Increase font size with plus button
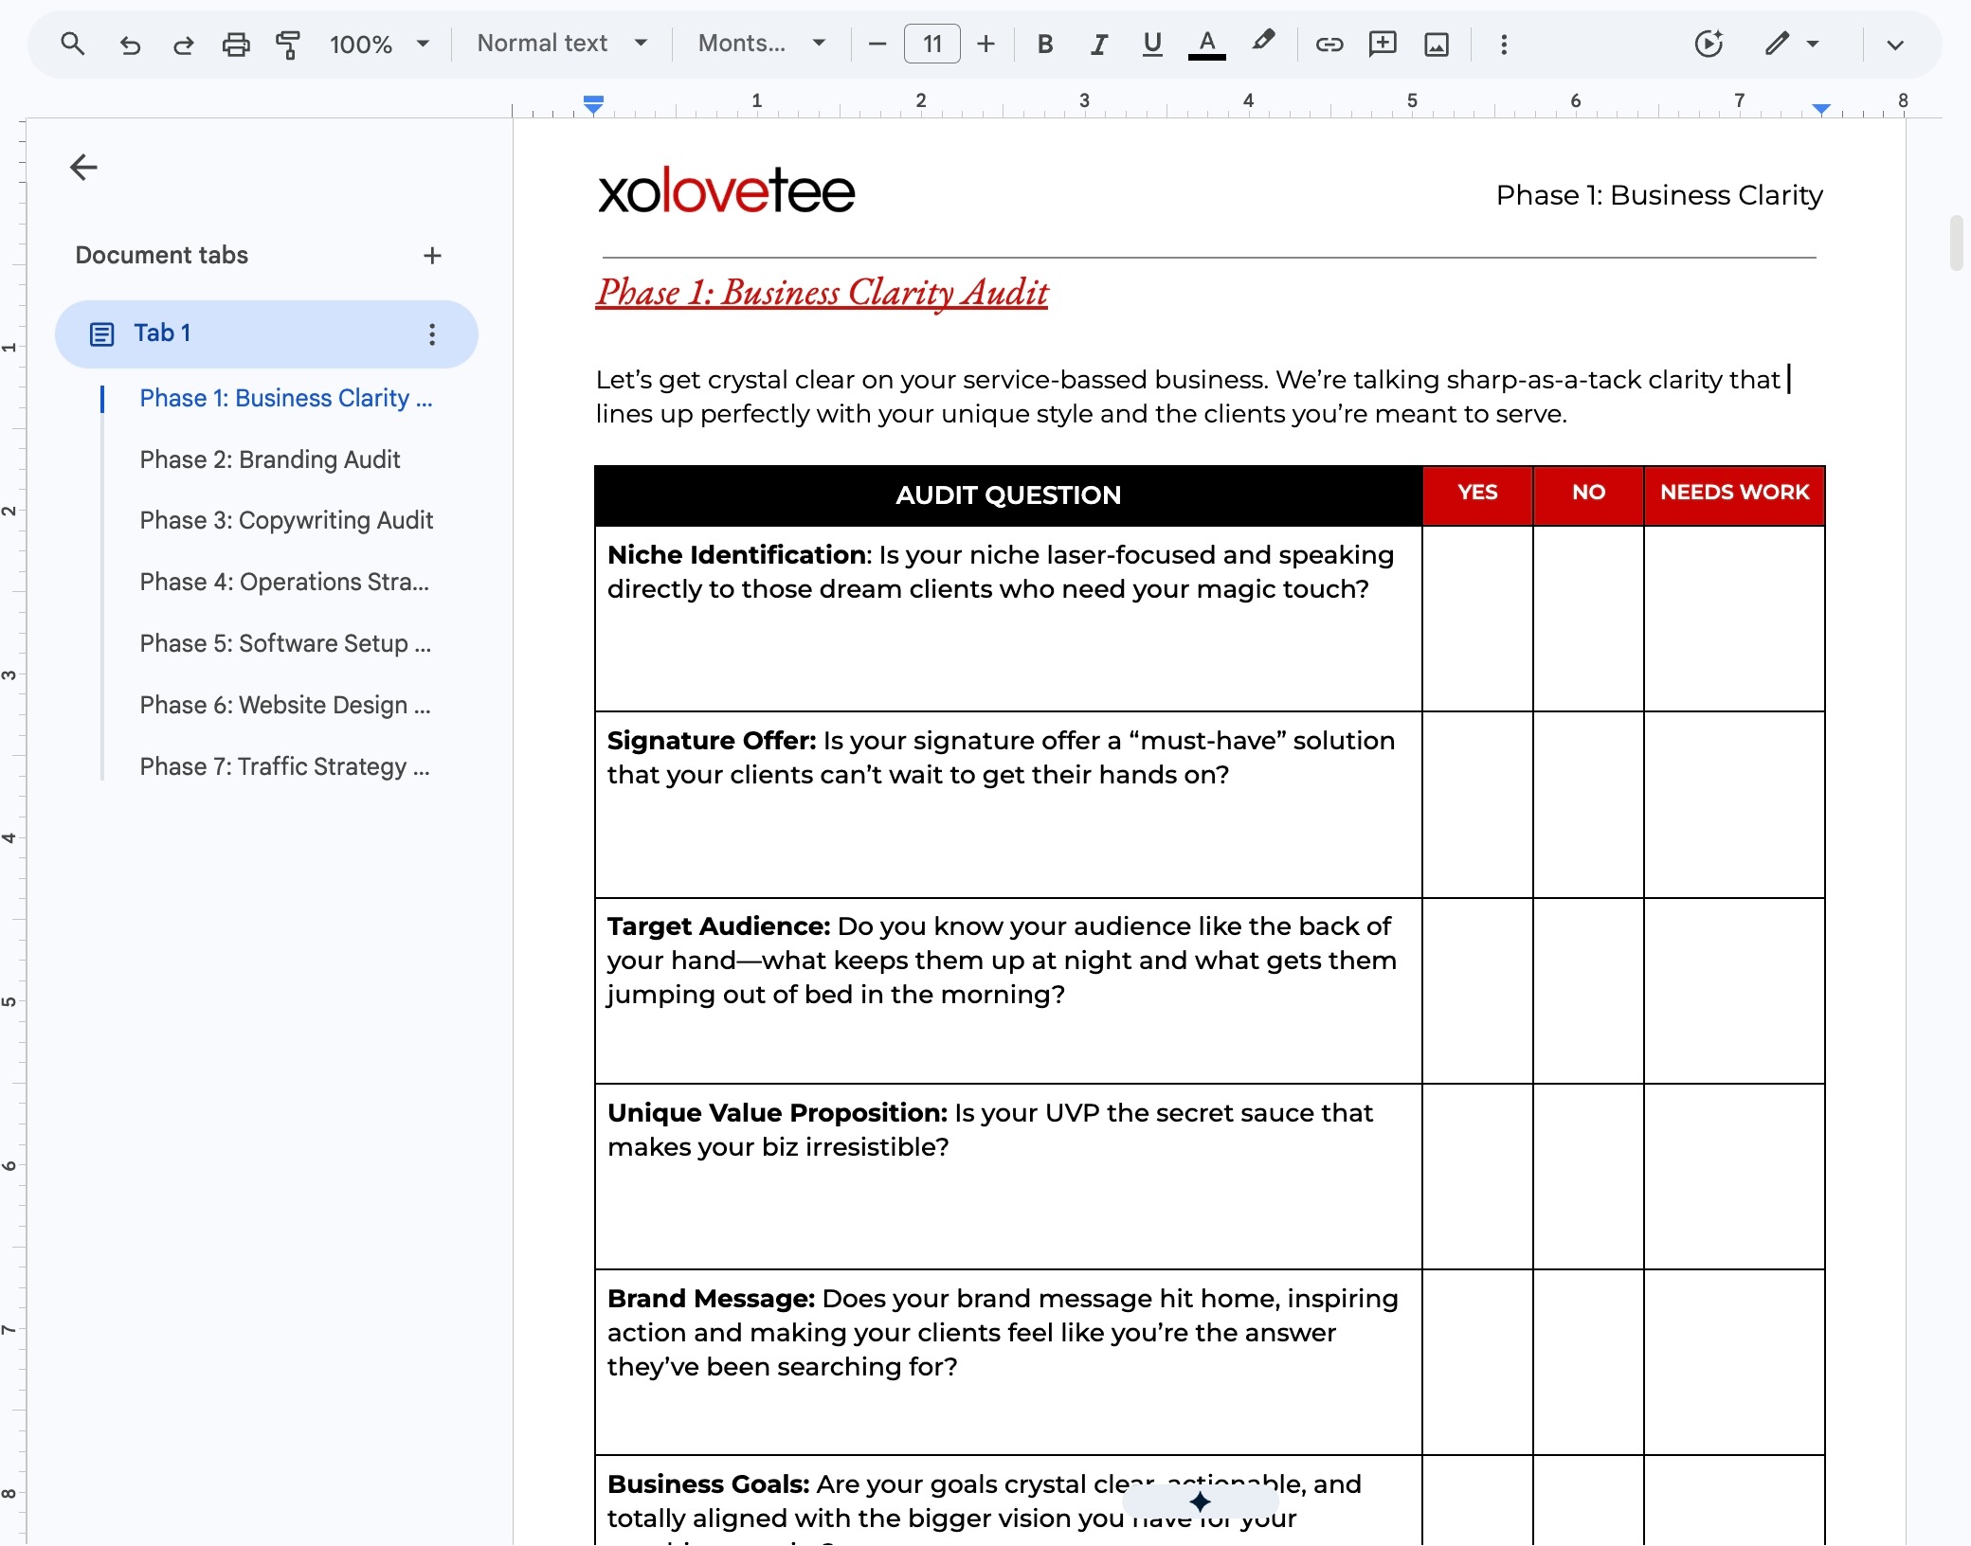 [985, 44]
